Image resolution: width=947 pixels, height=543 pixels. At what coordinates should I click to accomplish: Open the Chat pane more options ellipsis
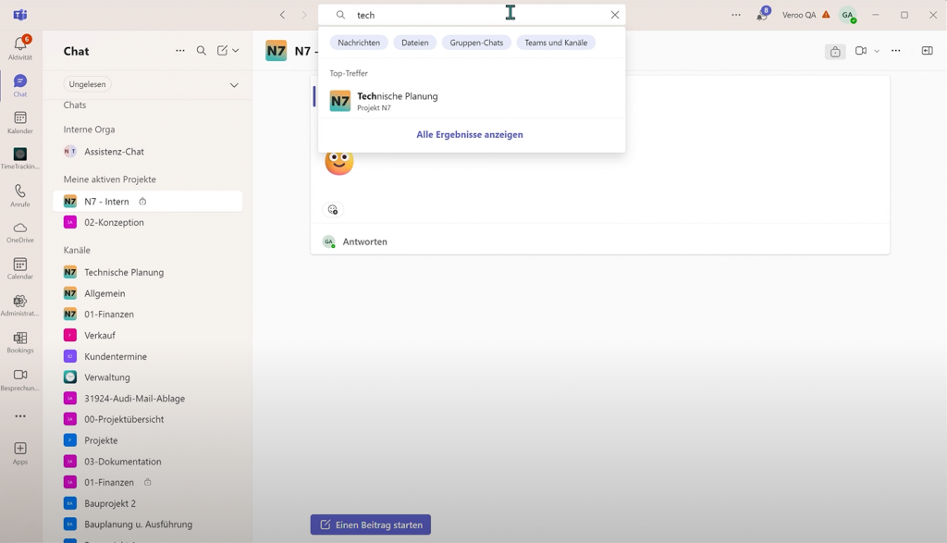pyautogui.click(x=180, y=51)
